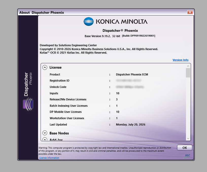Click 'Release2Me Device Licenses' label
Image resolution: width=207 pixels, height=172 pixels.
click(x=68, y=99)
